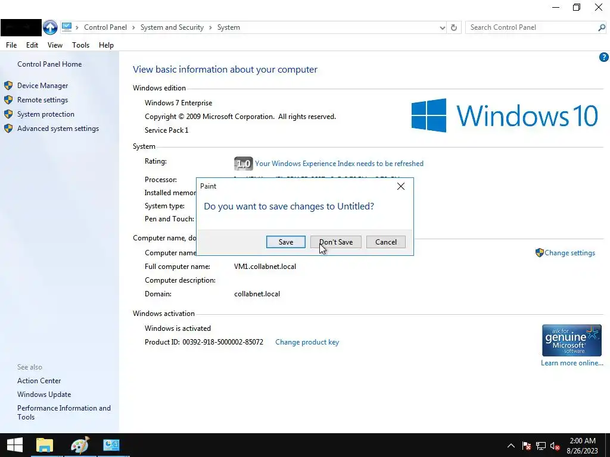Refresh the Control Panel view
This screenshot has width=610, height=457.
tap(453, 27)
